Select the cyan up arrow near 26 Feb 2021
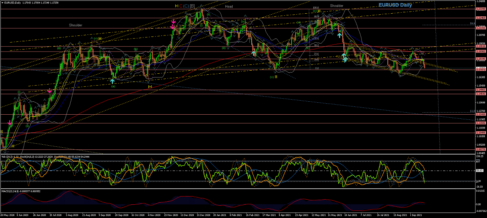The image size is (487, 218). 254,53
